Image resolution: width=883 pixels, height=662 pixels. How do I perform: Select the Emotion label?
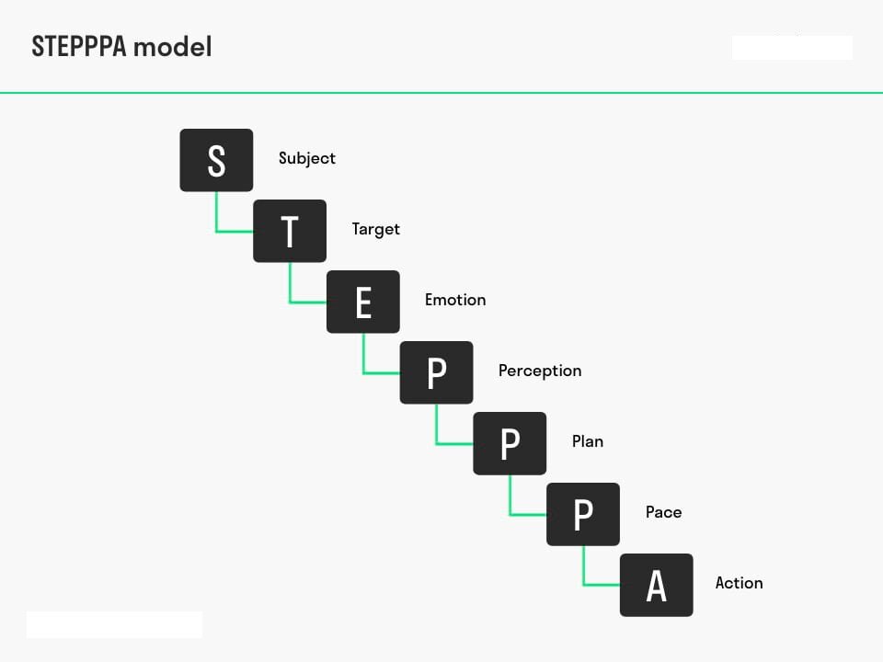[x=455, y=300]
